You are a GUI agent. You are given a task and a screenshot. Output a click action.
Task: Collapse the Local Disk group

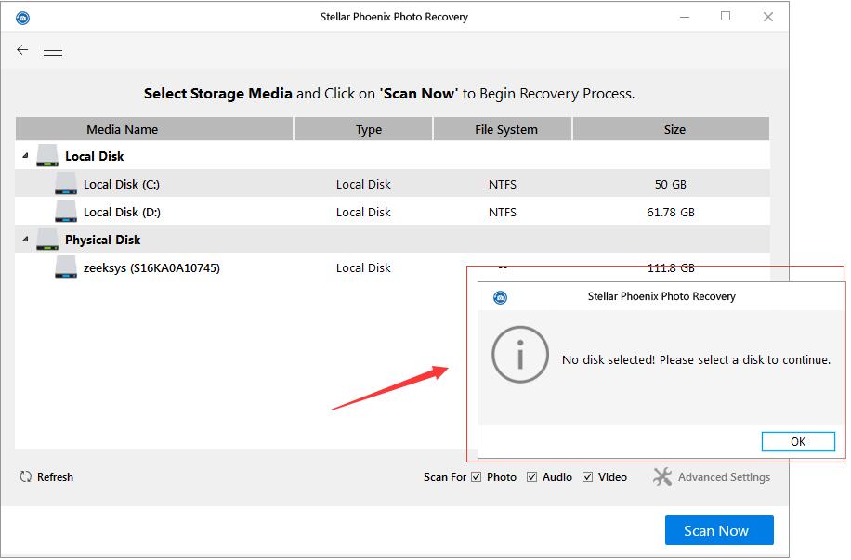[x=25, y=156]
